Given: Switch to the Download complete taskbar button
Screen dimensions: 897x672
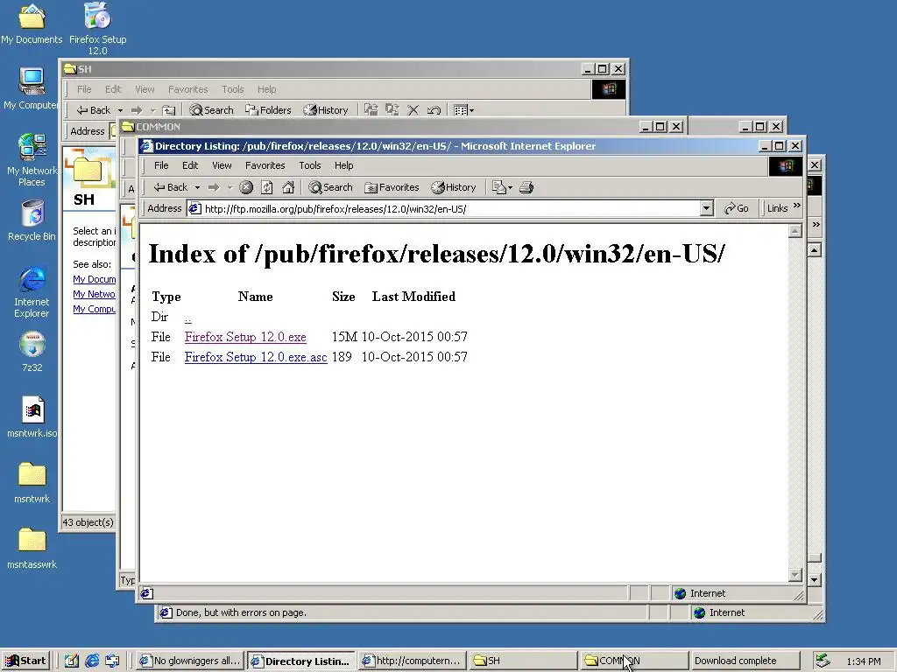Looking at the screenshot, I should 745,661.
